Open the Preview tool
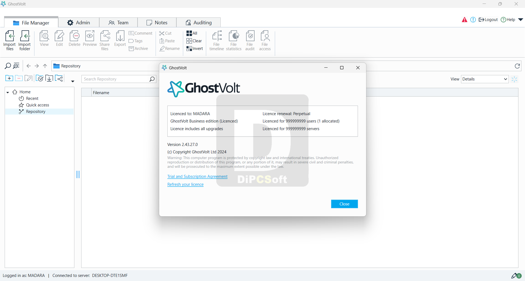This screenshot has height=281, width=525. [x=90, y=38]
